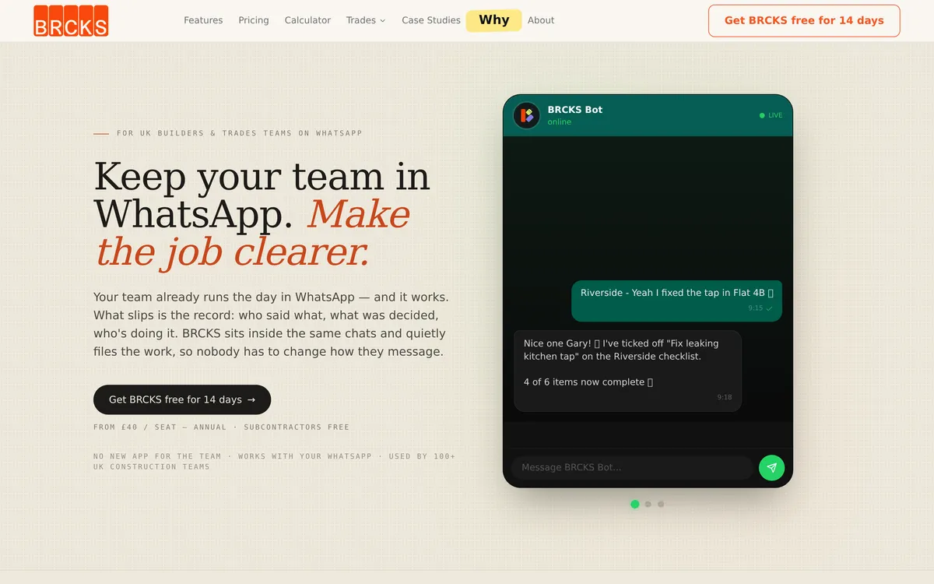Switch to the third carousel slide dot
This screenshot has height=584, width=934.
661,504
